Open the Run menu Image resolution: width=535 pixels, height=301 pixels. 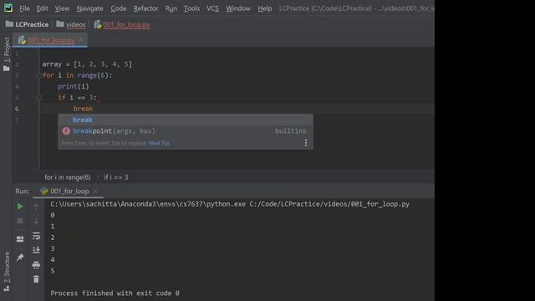tap(171, 8)
